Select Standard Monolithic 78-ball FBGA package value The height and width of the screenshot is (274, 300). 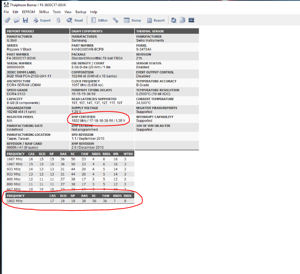97,58
